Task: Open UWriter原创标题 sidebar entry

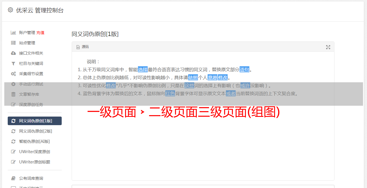Action: (35, 162)
